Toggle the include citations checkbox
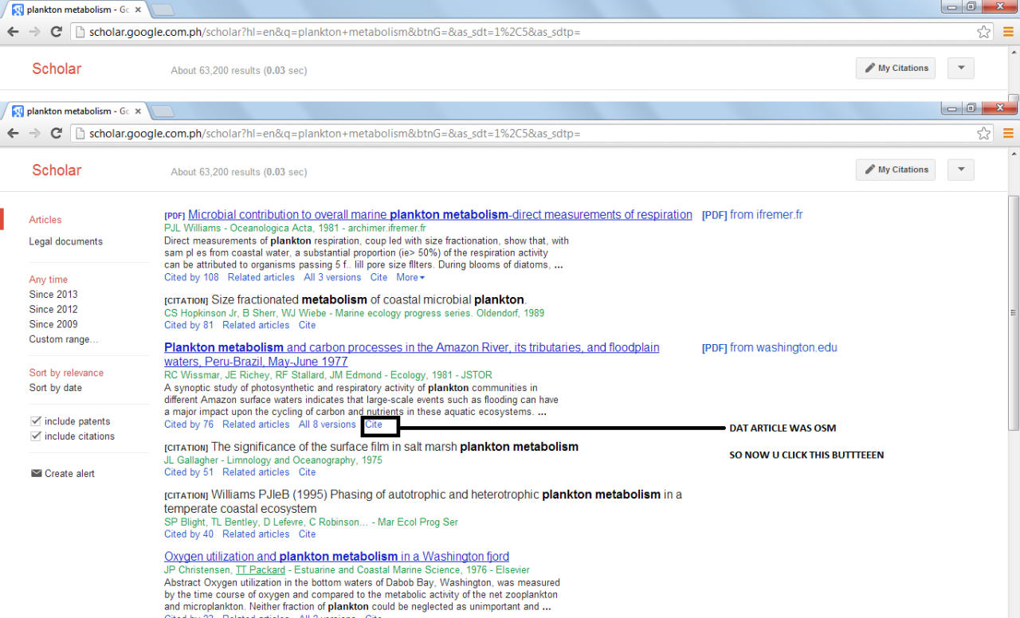This screenshot has width=1020, height=618. [x=35, y=436]
